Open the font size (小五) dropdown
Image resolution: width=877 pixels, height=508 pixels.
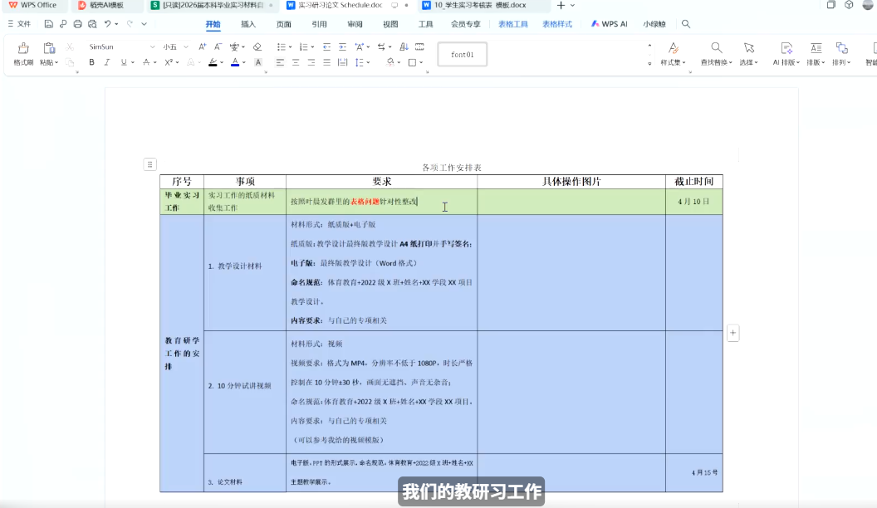(x=186, y=47)
